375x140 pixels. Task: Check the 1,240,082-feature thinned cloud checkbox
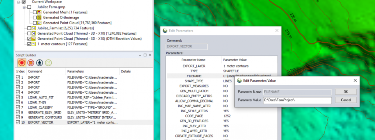pyautogui.click(x=29, y=33)
